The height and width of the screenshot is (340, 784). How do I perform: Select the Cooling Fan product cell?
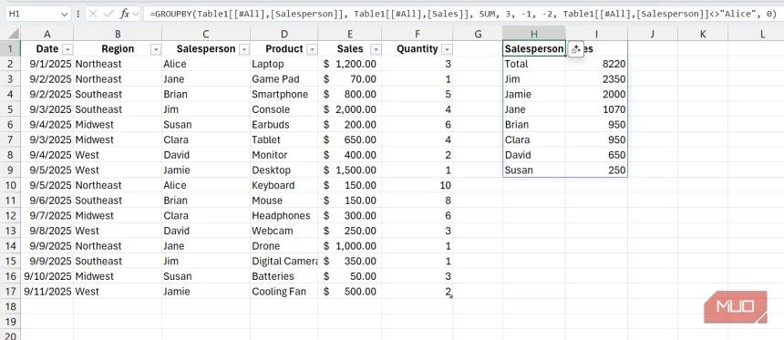(284, 292)
